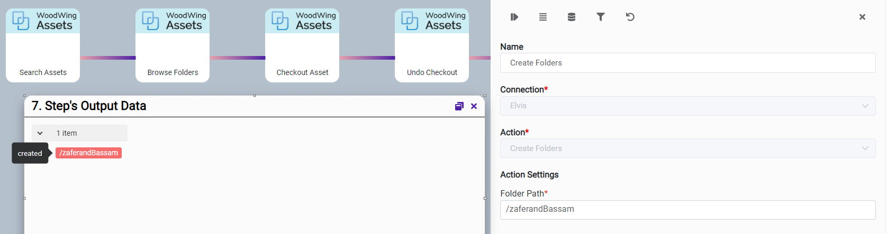Click the Folder Path input field
This screenshot has height=234, width=887.
point(687,209)
